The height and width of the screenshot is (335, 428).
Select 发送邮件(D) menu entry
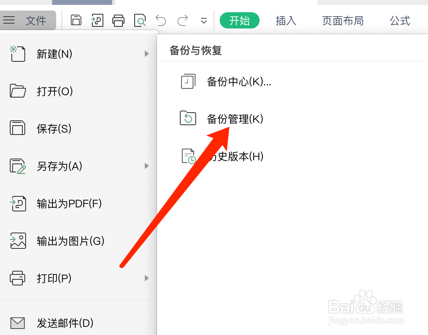tap(79, 323)
